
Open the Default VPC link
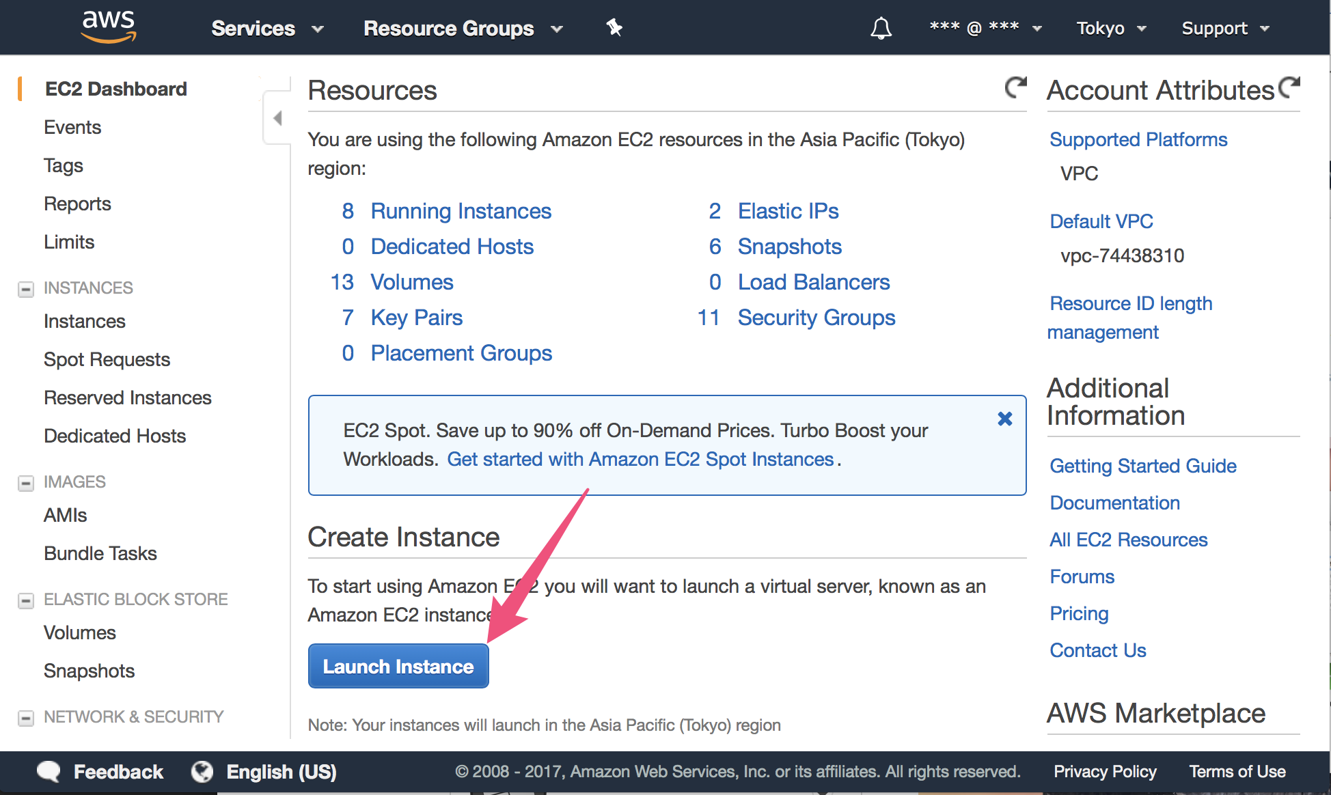pos(1101,221)
